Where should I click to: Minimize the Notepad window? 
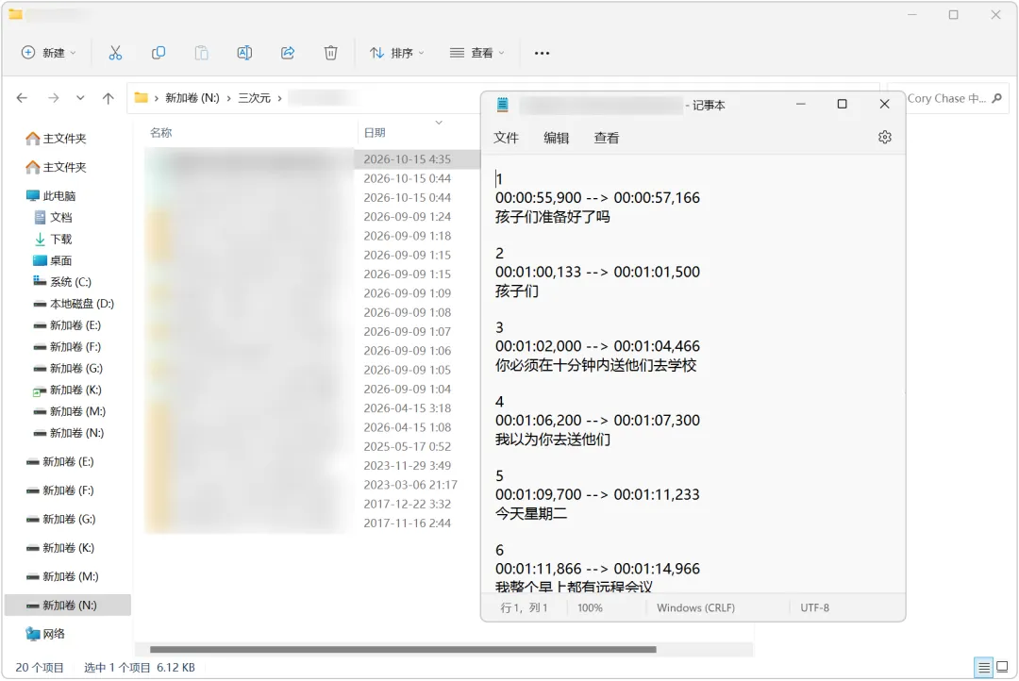[801, 104]
